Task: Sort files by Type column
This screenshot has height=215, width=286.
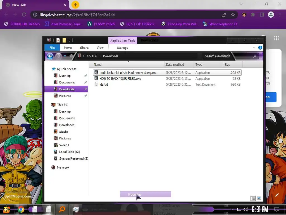Action: pyautogui.click(x=208, y=65)
